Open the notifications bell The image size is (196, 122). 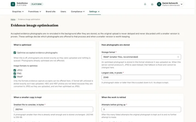click(145, 4)
